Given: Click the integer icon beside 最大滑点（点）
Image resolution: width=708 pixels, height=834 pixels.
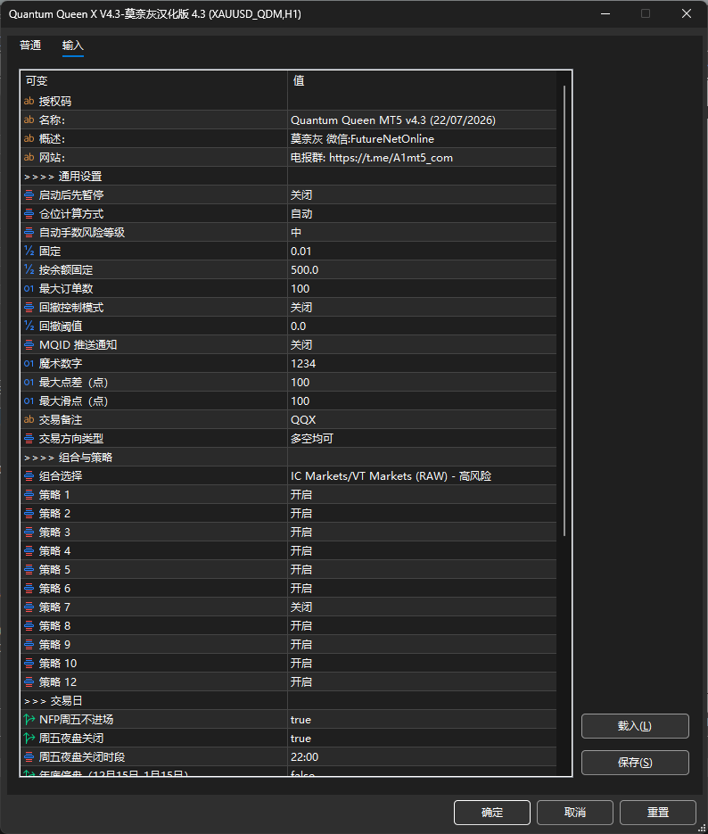Looking at the screenshot, I should click(x=29, y=401).
